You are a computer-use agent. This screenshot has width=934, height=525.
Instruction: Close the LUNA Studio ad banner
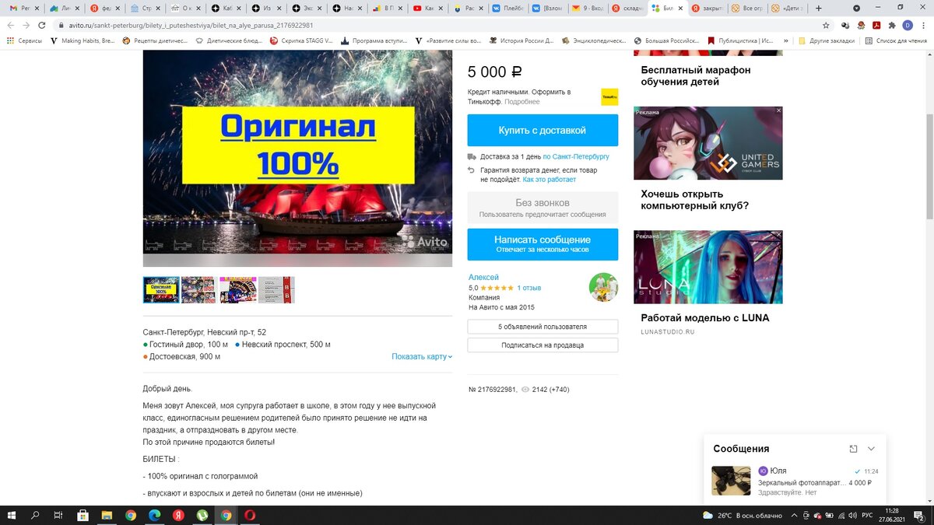tap(778, 235)
